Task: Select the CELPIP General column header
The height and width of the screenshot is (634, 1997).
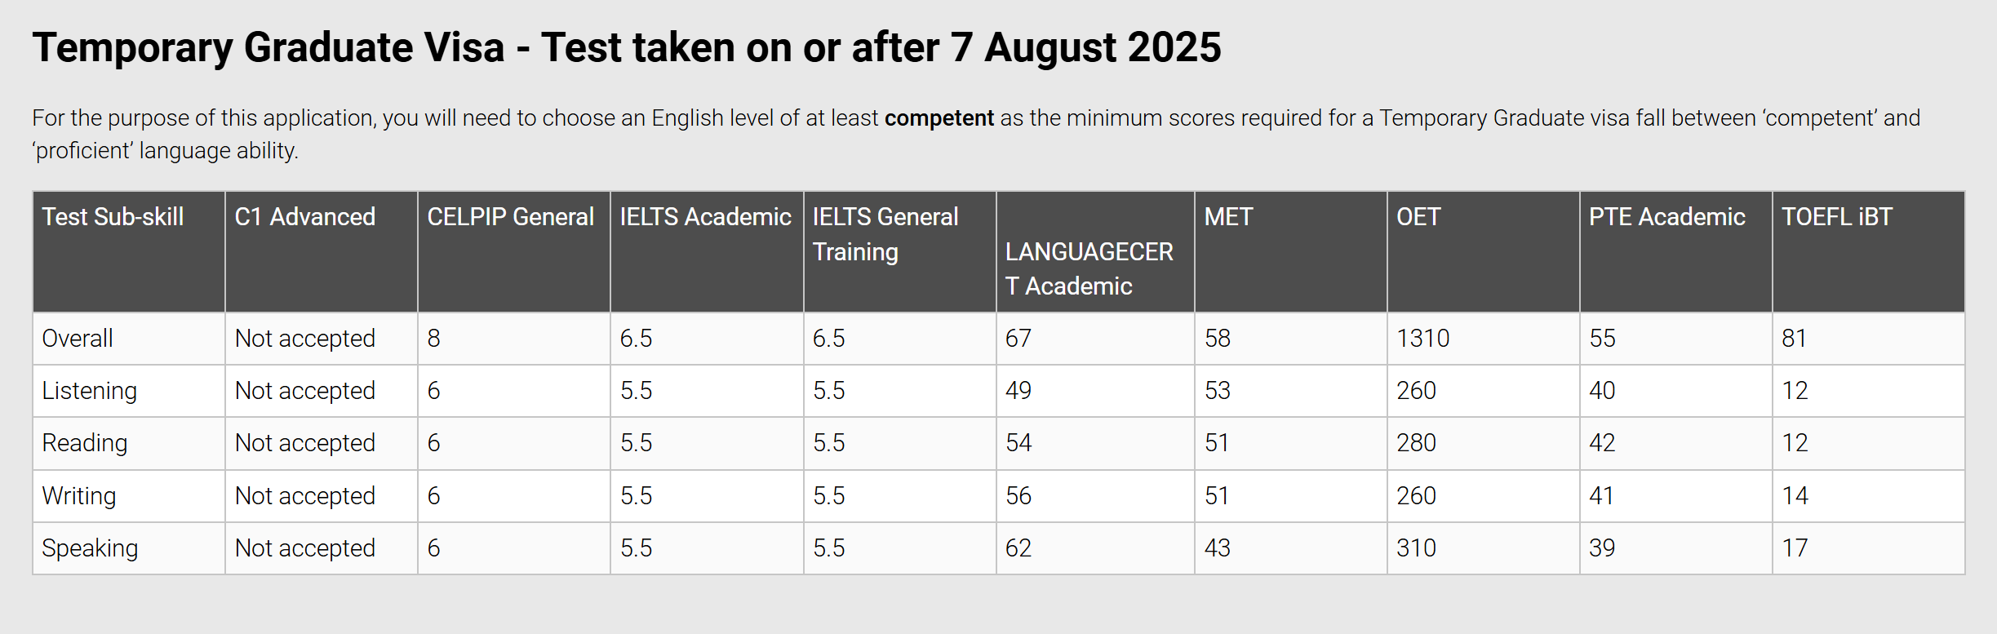Action: tap(511, 217)
